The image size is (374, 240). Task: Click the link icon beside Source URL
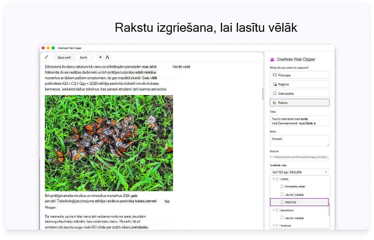click(x=271, y=157)
